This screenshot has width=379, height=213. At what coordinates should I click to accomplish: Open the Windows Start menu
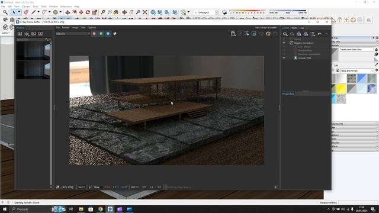[x=5, y=209]
